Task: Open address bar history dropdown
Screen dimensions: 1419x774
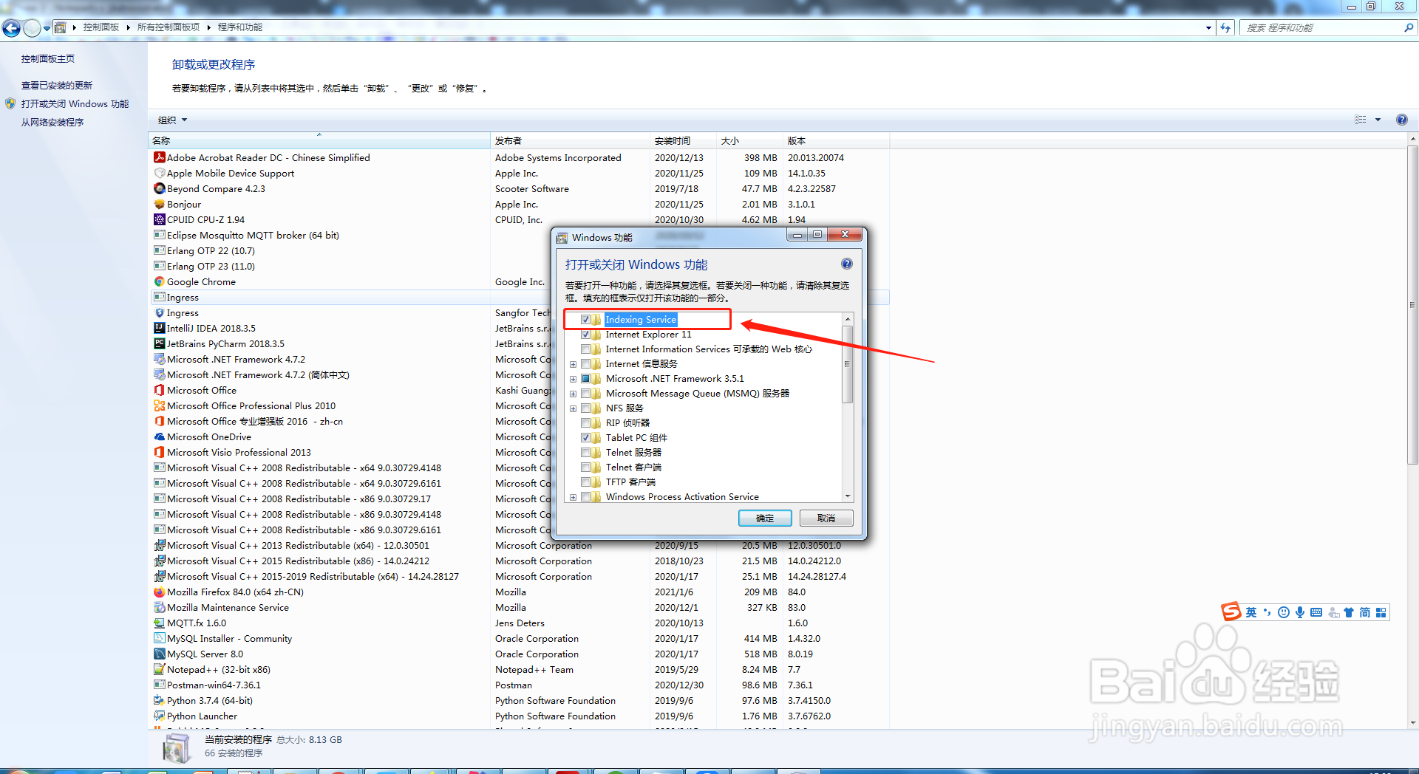Action: (x=1208, y=27)
